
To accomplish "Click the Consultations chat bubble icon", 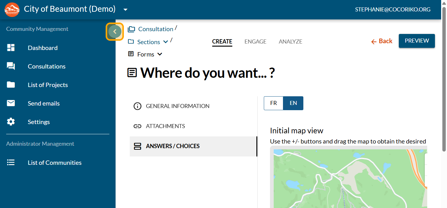I will (x=11, y=66).
